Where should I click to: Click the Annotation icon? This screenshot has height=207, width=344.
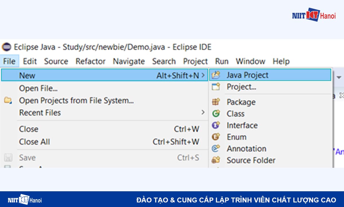pyautogui.click(x=216, y=148)
